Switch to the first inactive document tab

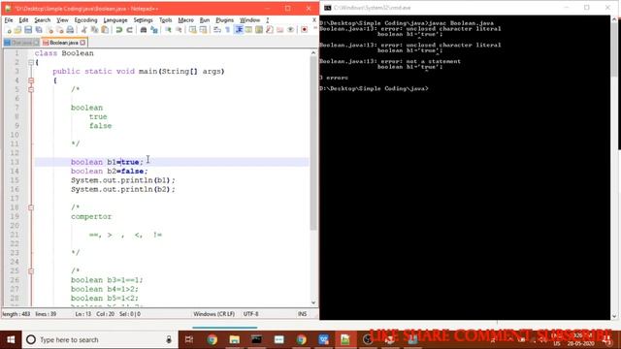[x=21, y=43]
